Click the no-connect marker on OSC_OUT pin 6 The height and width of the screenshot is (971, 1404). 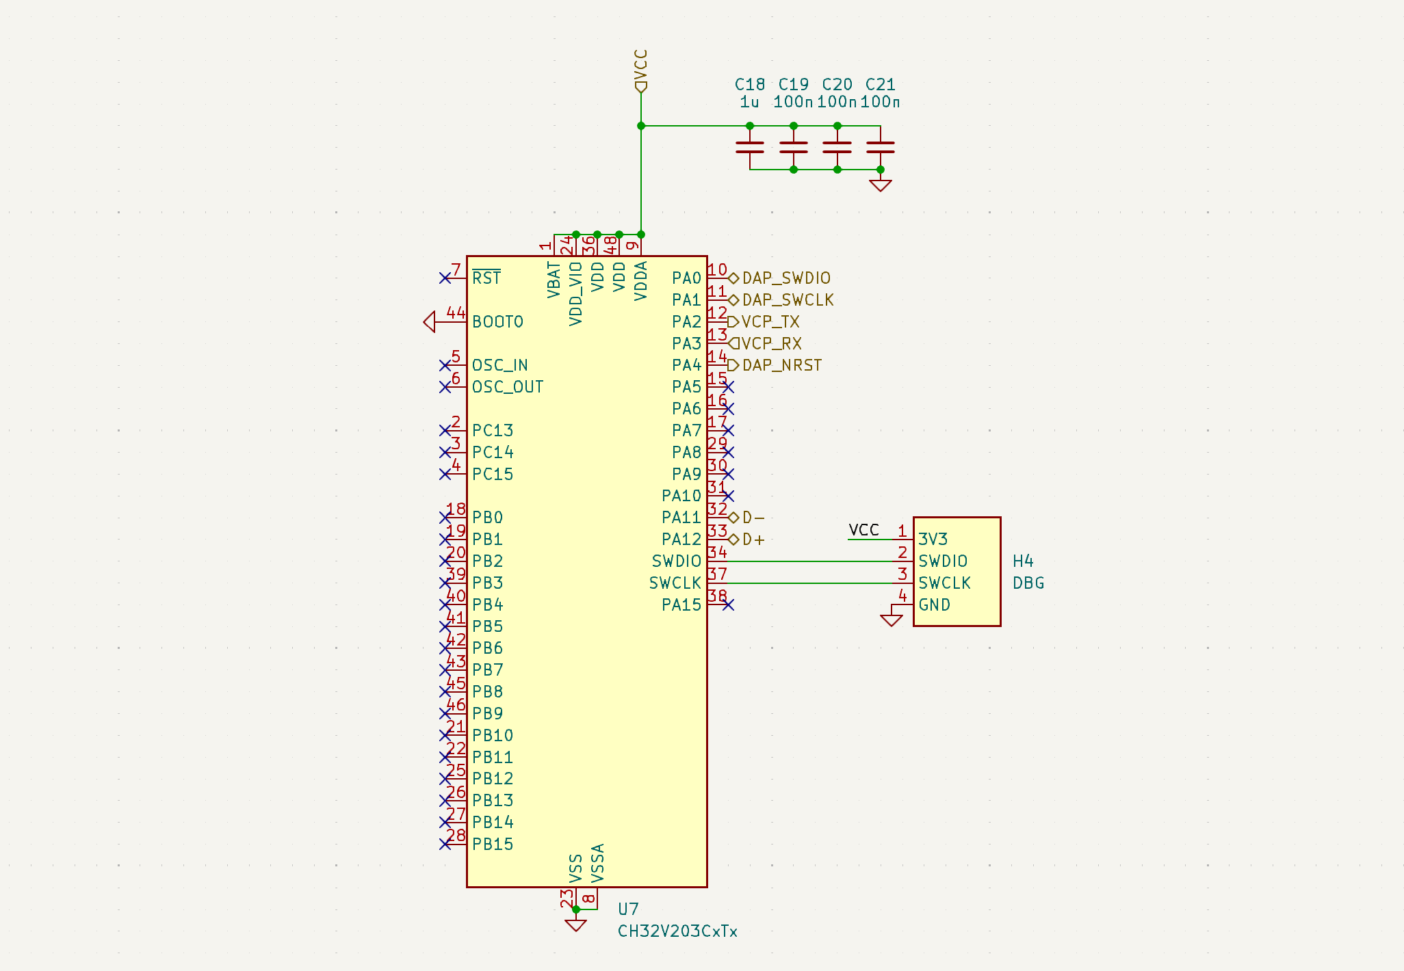(x=445, y=387)
